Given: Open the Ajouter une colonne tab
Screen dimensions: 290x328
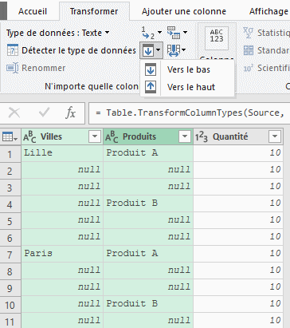Looking at the screenshot, I should pos(184,11).
